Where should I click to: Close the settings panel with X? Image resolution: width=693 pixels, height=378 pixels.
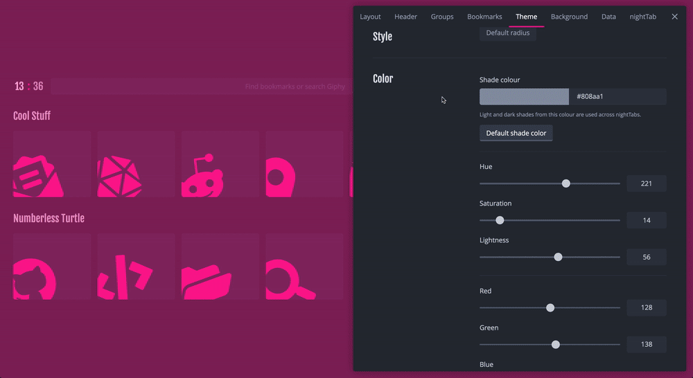pos(674,17)
